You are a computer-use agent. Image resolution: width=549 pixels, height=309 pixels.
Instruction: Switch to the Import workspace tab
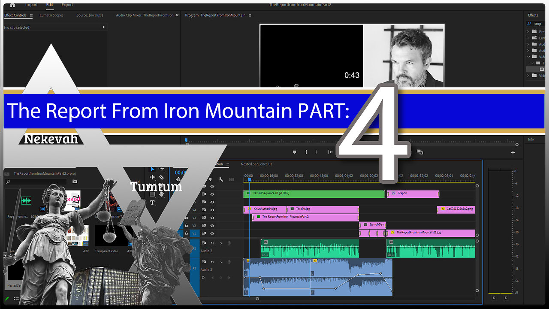point(31,5)
